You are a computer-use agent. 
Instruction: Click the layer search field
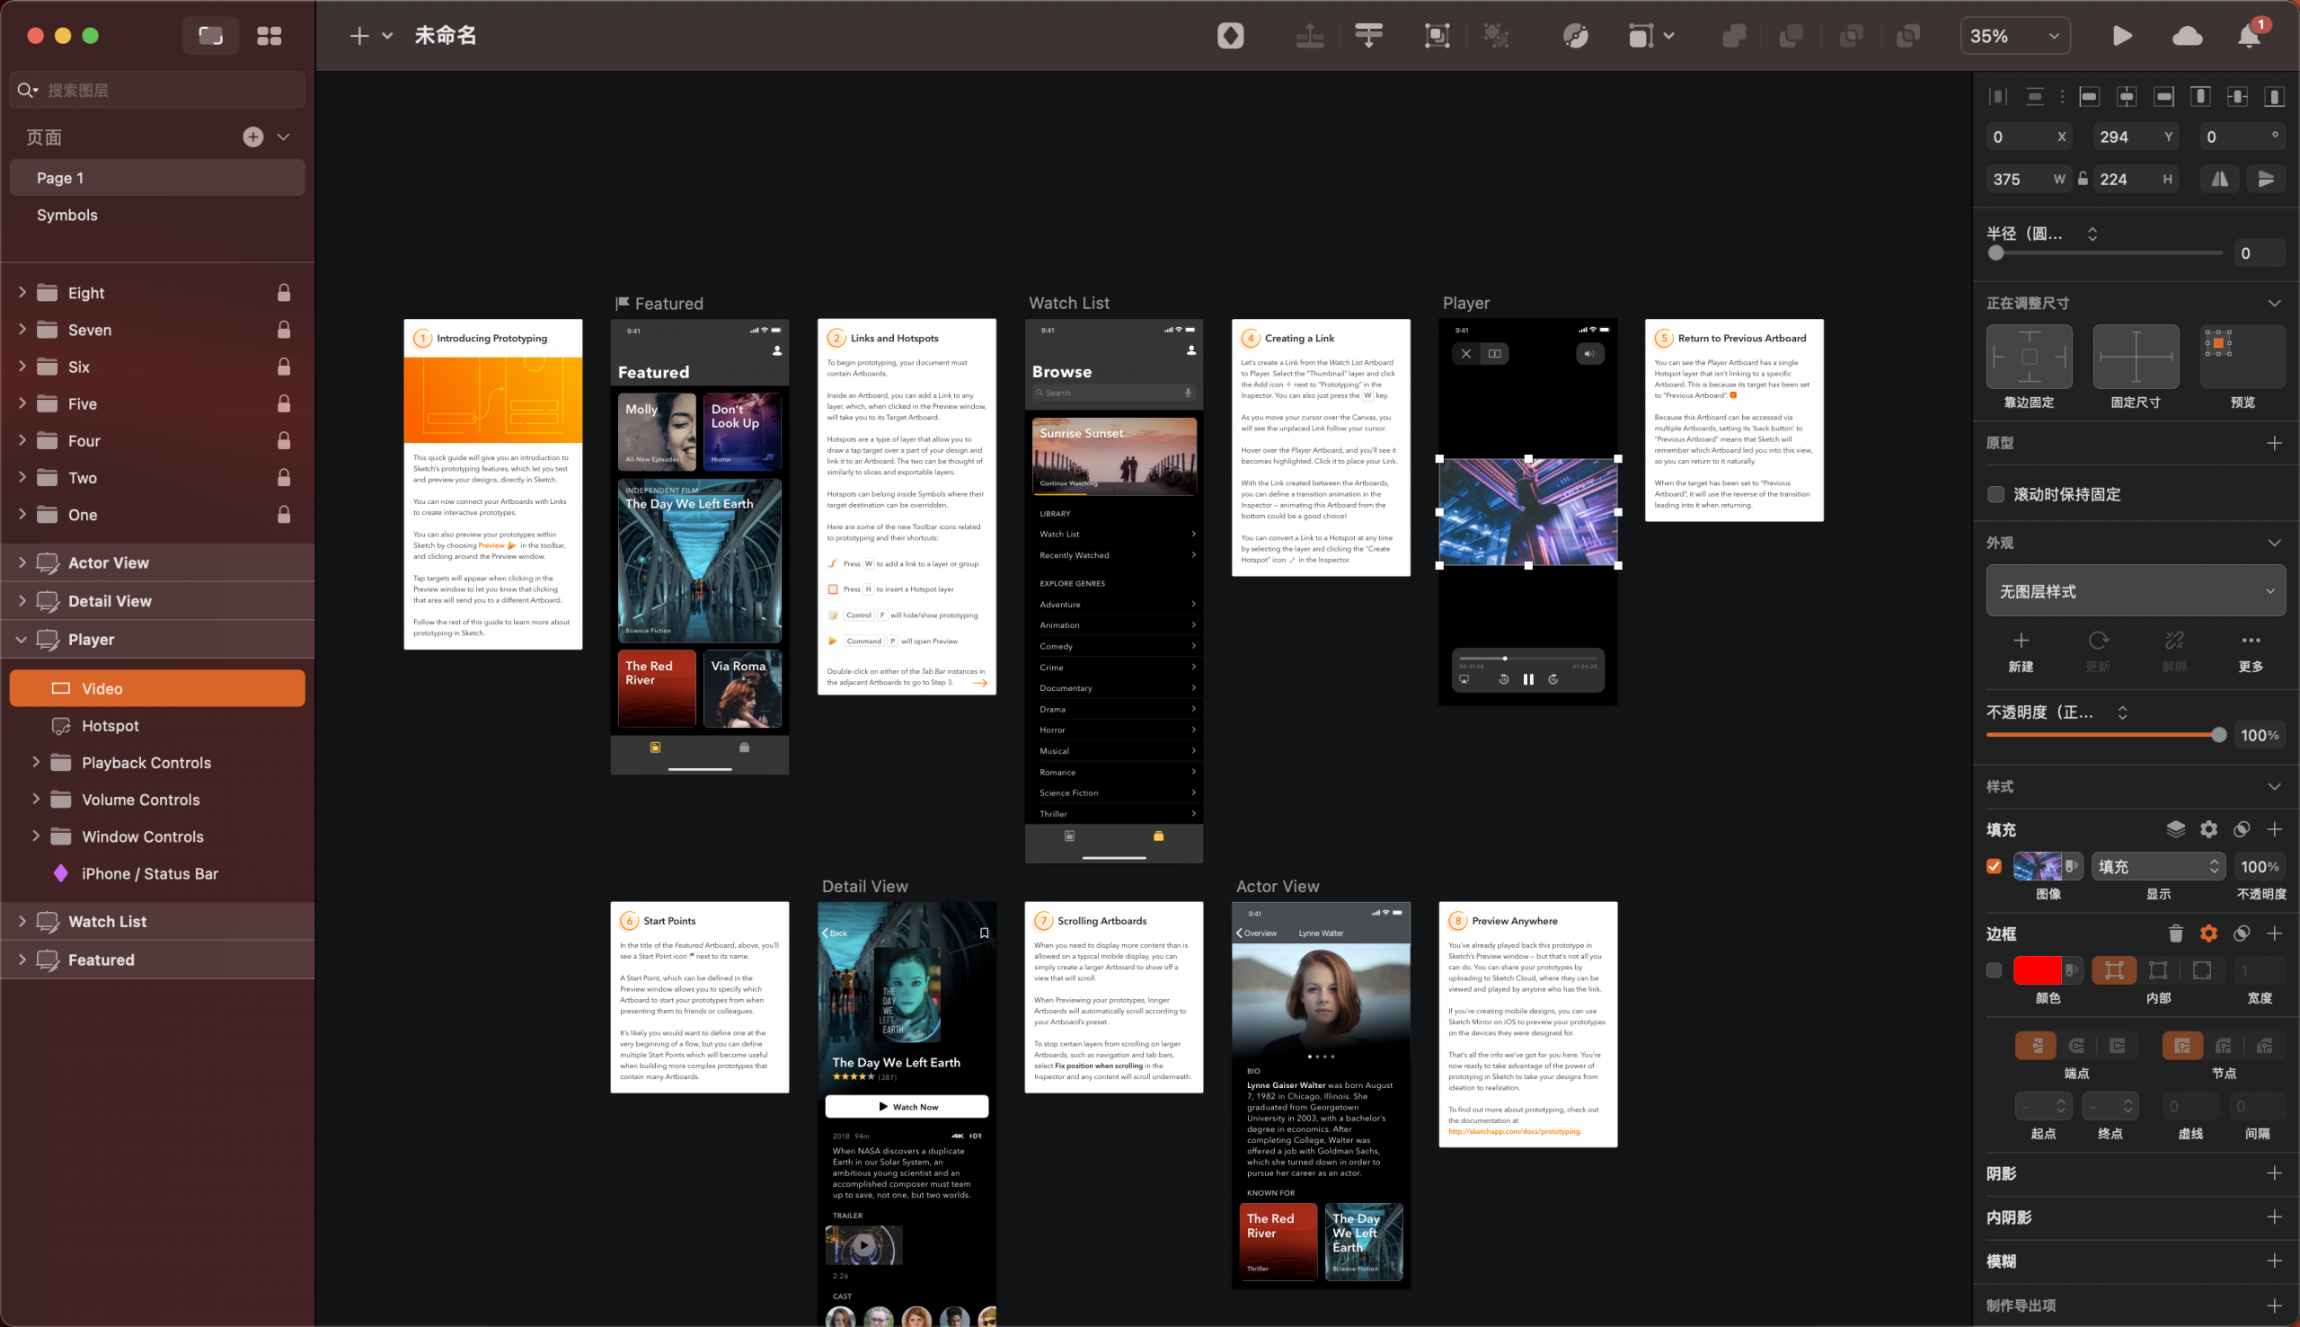(x=169, y=90)
